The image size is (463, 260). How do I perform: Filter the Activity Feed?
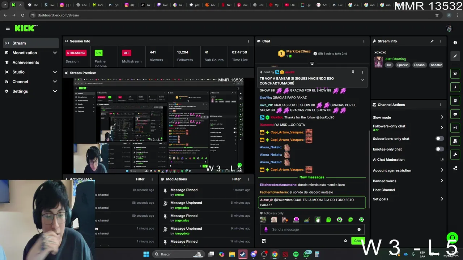pos(140,179)
